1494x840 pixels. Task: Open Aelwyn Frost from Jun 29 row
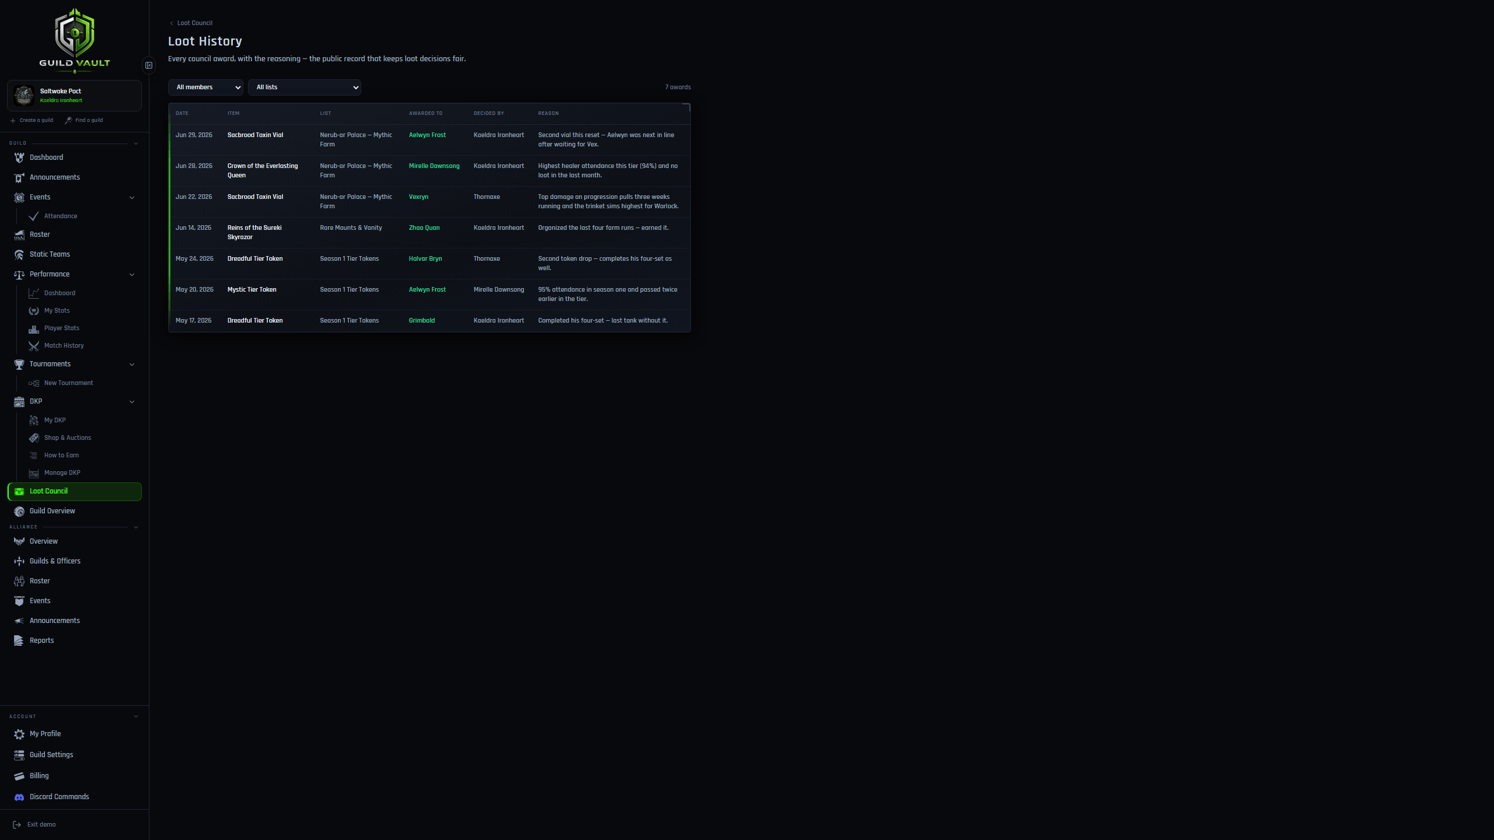427,135
